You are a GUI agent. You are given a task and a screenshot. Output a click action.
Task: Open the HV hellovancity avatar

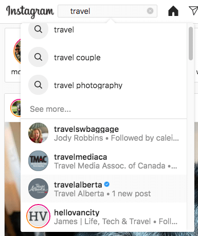[38, 216]
